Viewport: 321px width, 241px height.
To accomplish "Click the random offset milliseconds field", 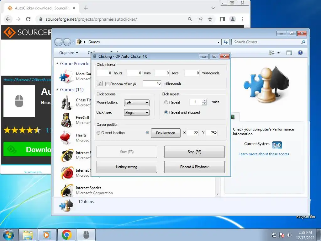I will 152,83.
